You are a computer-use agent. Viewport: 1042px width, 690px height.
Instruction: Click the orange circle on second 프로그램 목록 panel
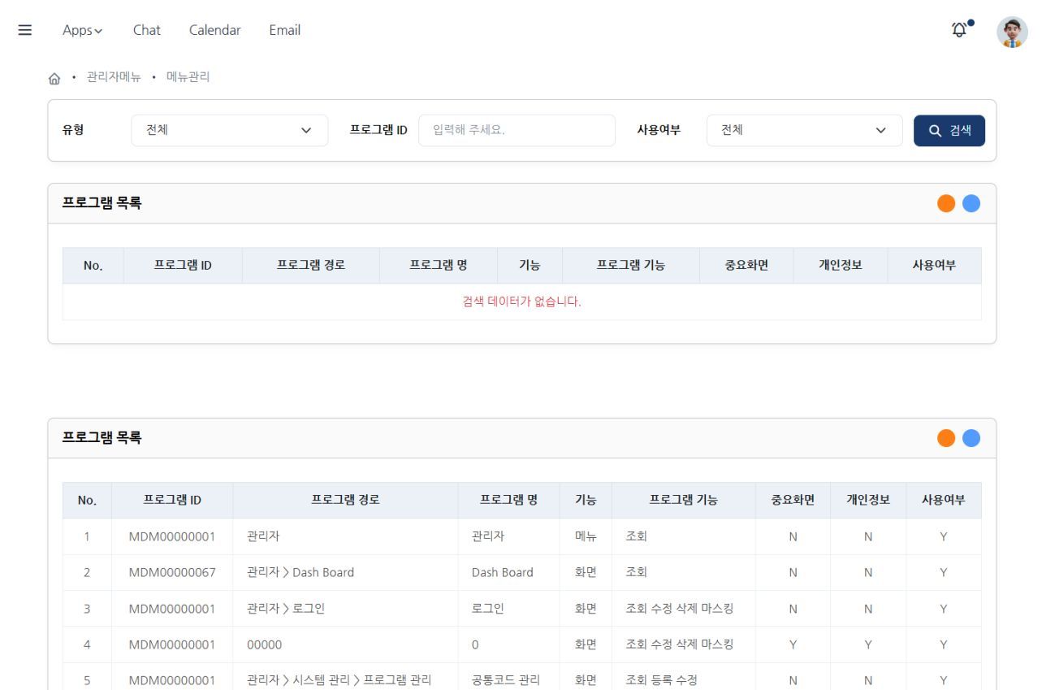[x=946, y=437]
